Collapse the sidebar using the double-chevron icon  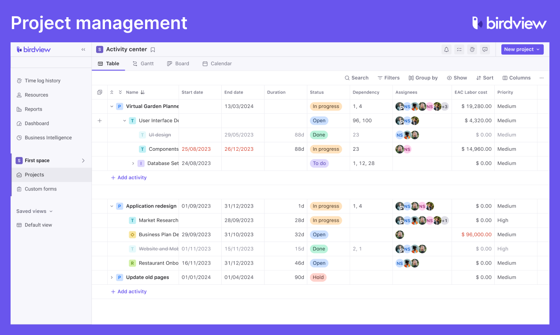[83, 49]
